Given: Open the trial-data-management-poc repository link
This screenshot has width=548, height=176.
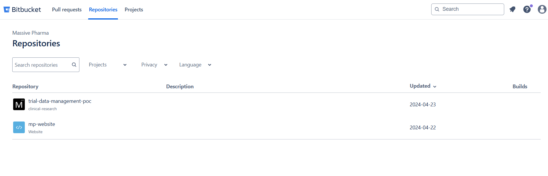Looking at the screenshot, I should pos(60,101).
